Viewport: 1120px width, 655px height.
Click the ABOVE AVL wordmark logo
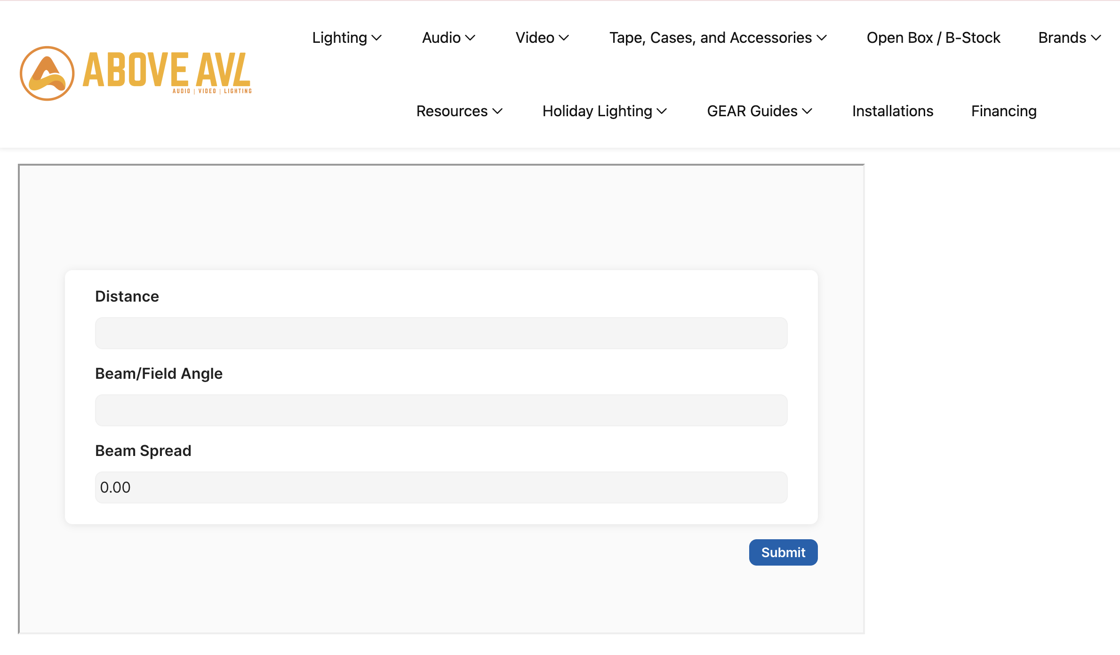tap(167, 71)
